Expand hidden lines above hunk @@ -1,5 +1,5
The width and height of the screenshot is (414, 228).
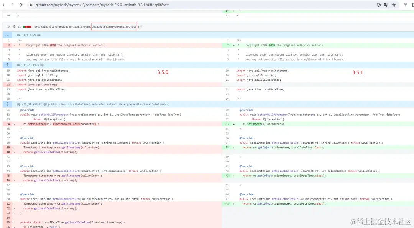7,35
